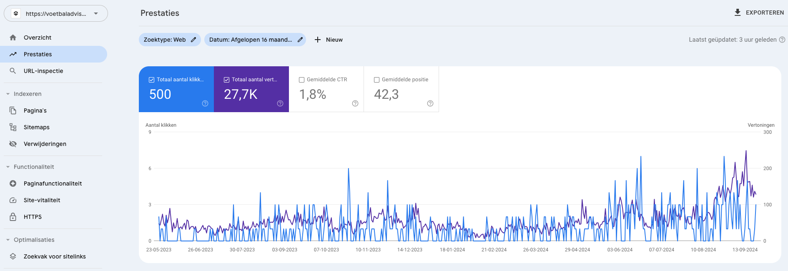Open the Overzicht menu item
788x271 pixels.
[x=53, y=38]
